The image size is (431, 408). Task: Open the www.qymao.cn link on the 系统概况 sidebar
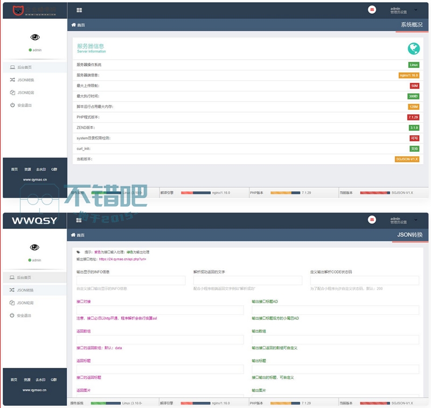pos(34,180)
